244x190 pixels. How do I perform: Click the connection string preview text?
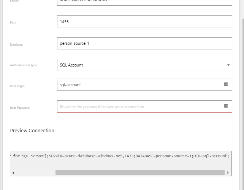[x=121, y=156]
